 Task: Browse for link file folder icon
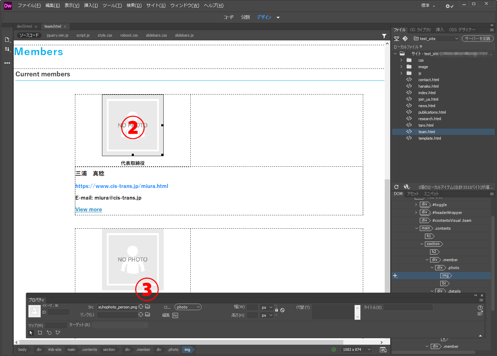point(148,314)
